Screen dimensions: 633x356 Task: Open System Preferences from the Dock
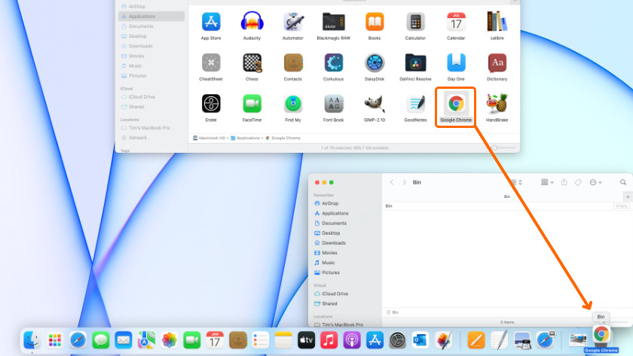[398, 340]
